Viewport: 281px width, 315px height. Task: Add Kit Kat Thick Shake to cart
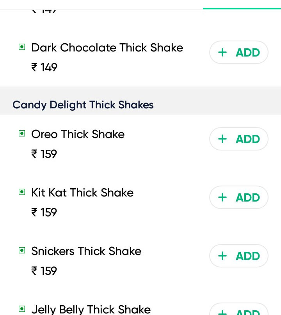point(239,198)
